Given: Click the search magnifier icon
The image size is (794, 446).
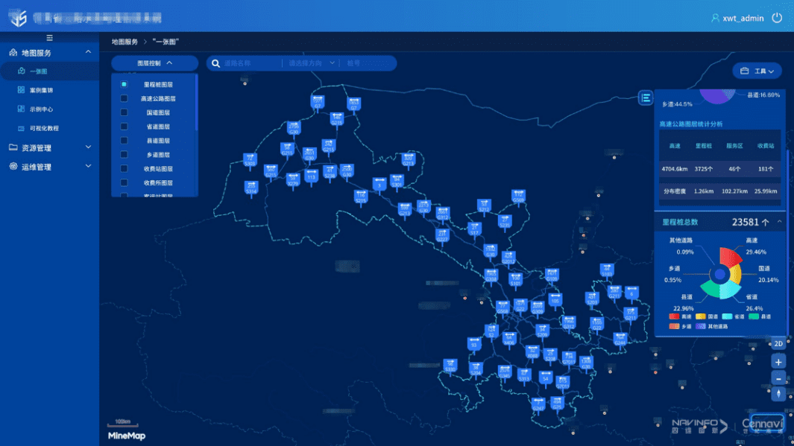Looking at the screenshot, I should click(x=216, y=63).
